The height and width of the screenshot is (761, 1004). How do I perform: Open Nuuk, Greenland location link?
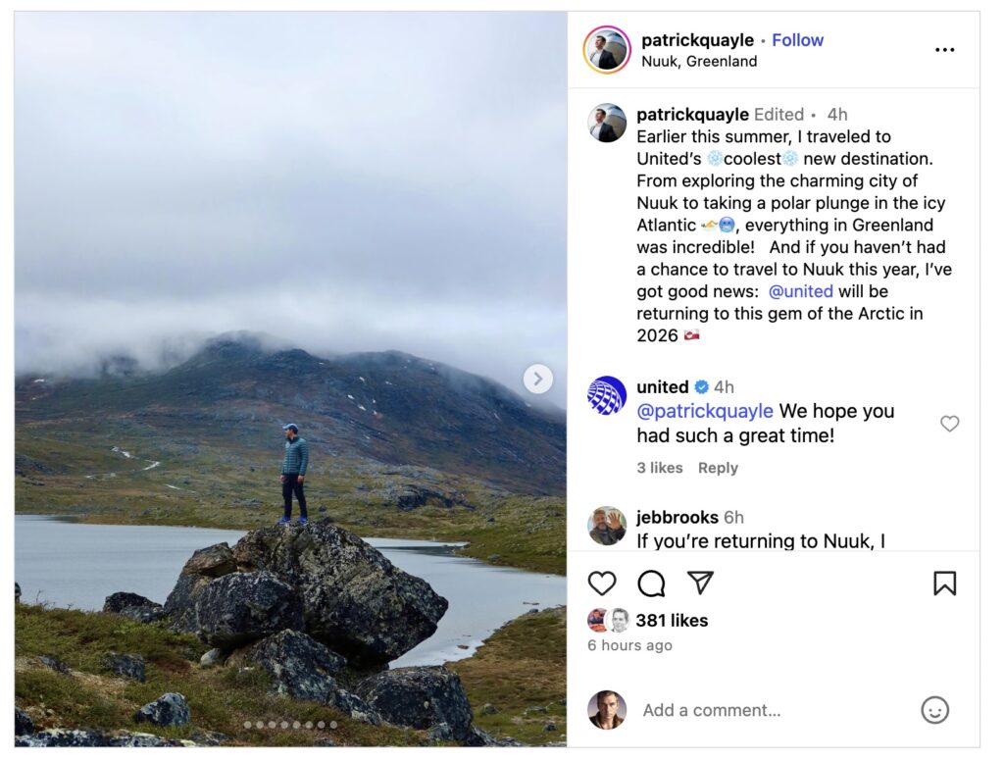click(x=698, y=62)
